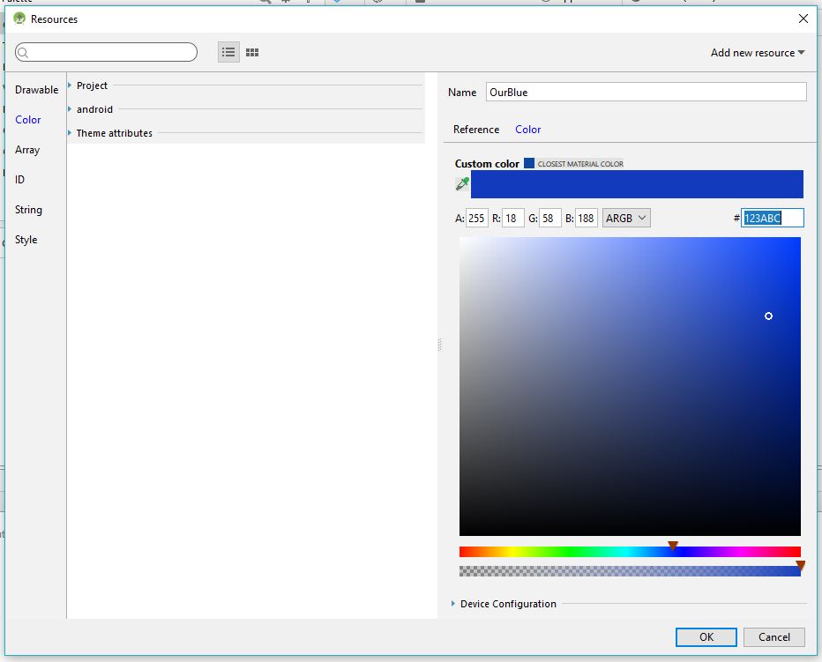Click the Cancel button

click(x=773, y=636)
